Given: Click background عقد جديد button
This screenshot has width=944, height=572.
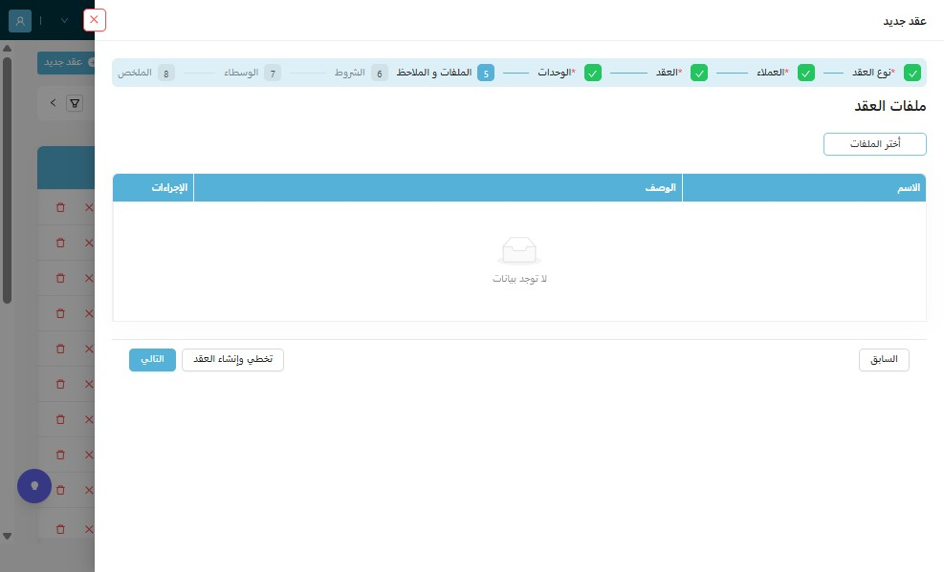Looking at the screenshot, I should pos(66,62).
